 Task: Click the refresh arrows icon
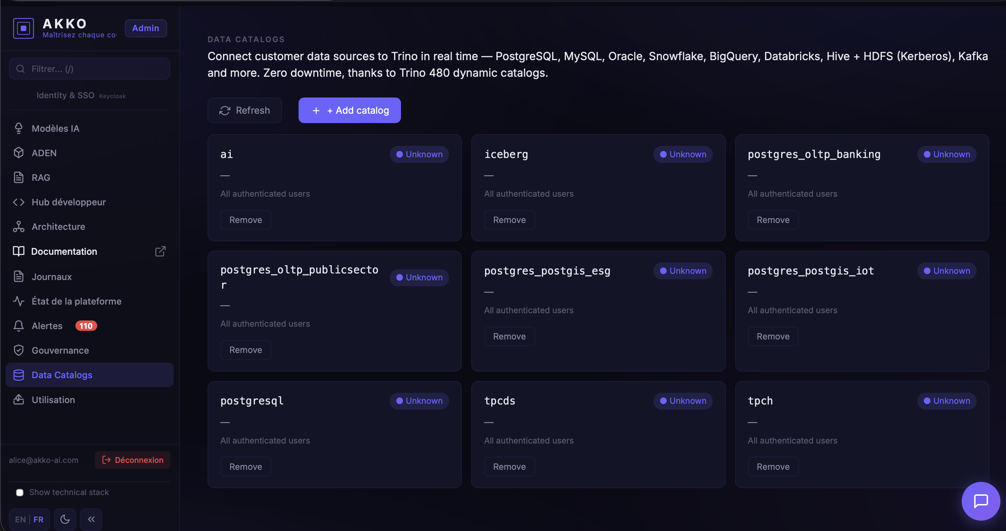(225, 110)
